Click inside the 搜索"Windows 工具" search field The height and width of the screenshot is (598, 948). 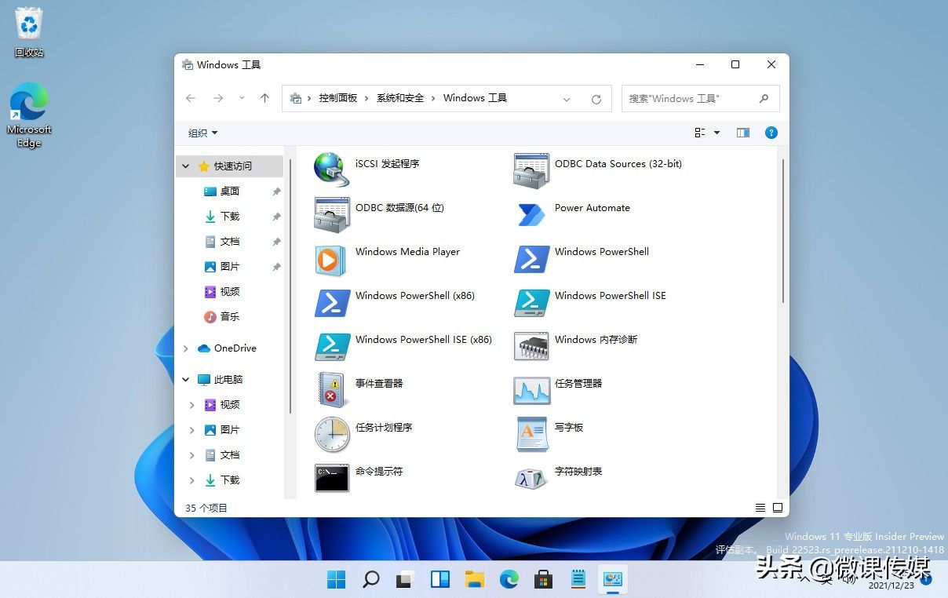[x=700, y=99]
